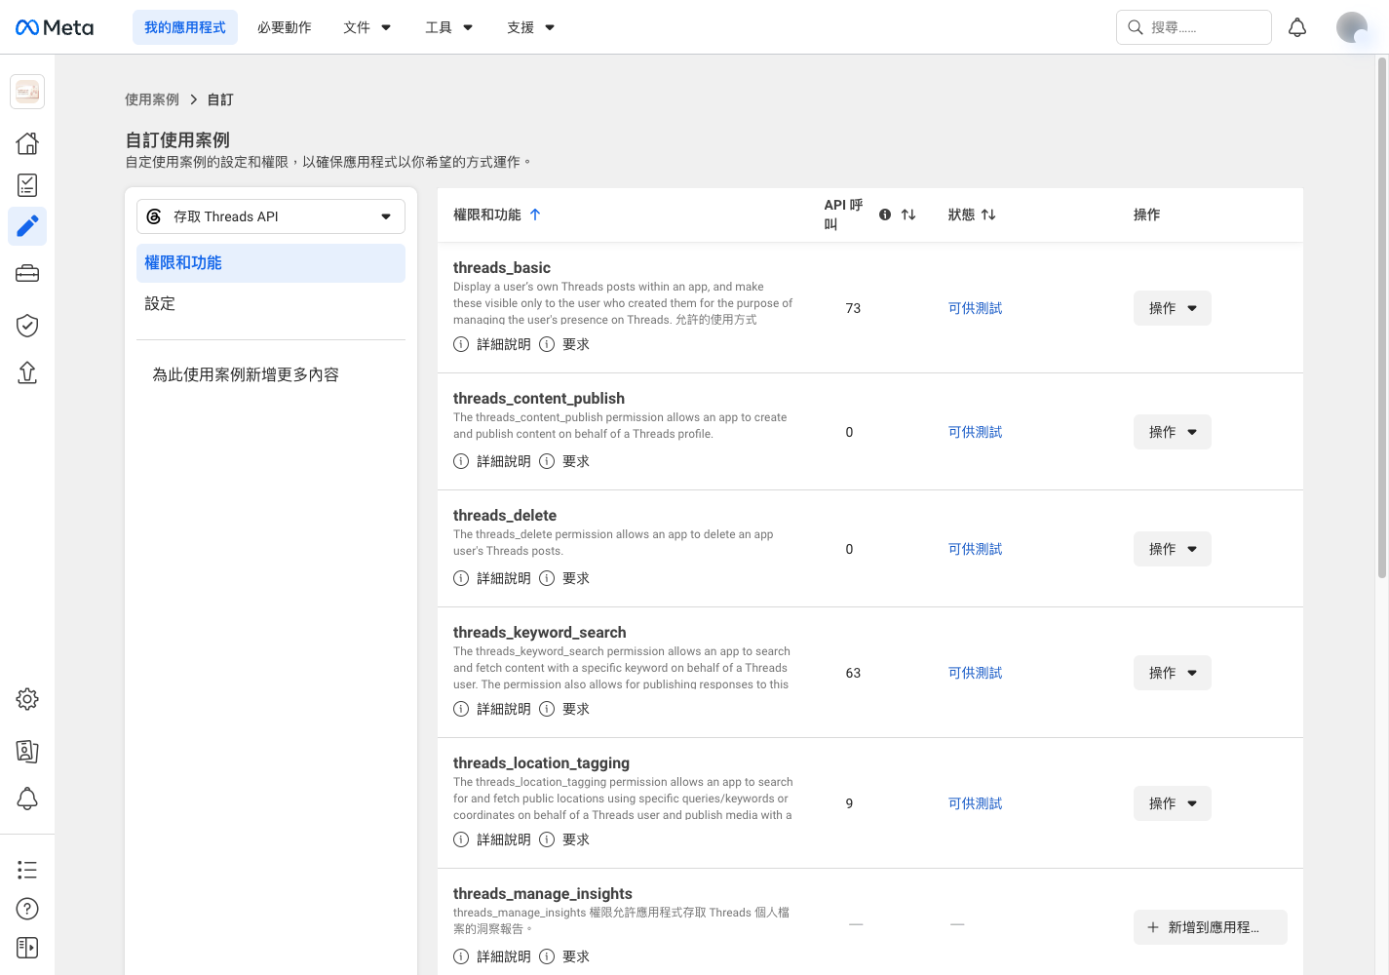Open 要求 for threads_manage_insights
1389x975 pixels.
tap(576, 956)
